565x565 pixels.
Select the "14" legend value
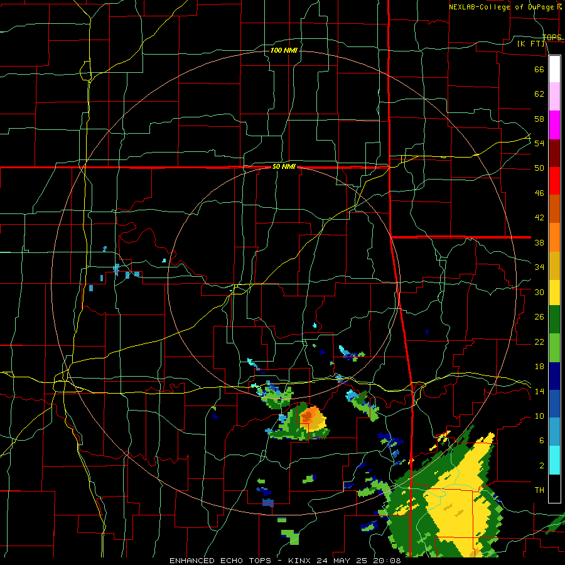coord(539,391)
